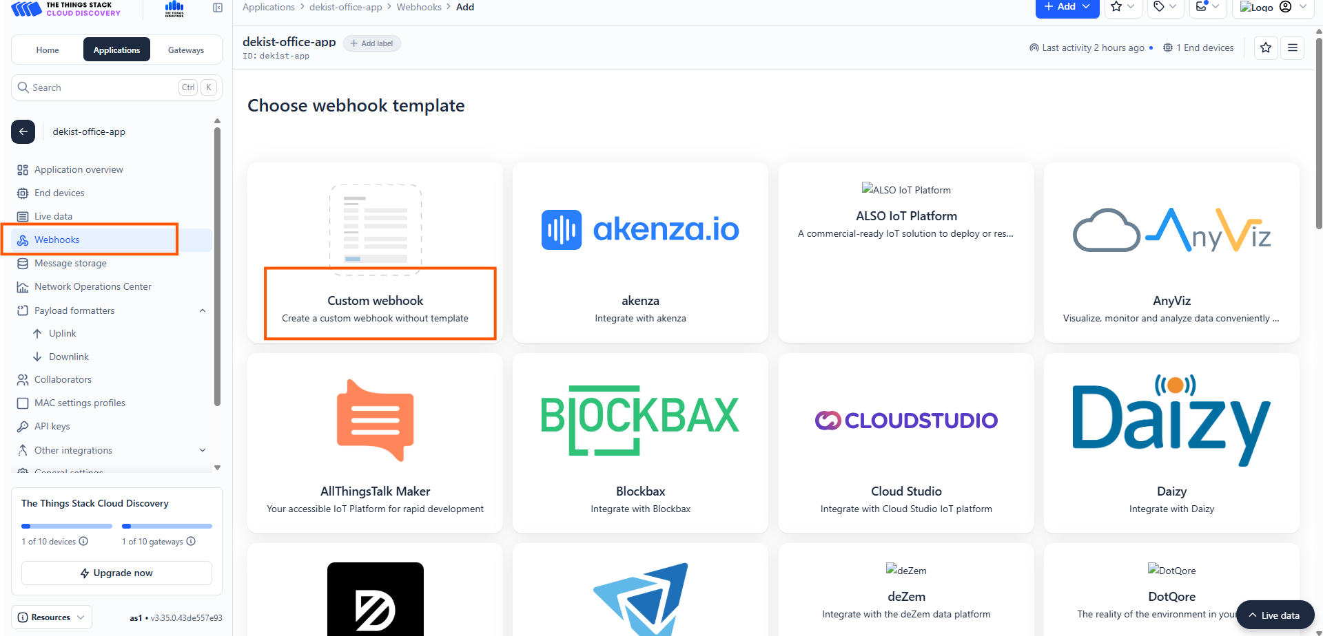The width and height of the screenshot is (1323, 636).
Task: Click The Things Stack logo
Action: point(66,8)
